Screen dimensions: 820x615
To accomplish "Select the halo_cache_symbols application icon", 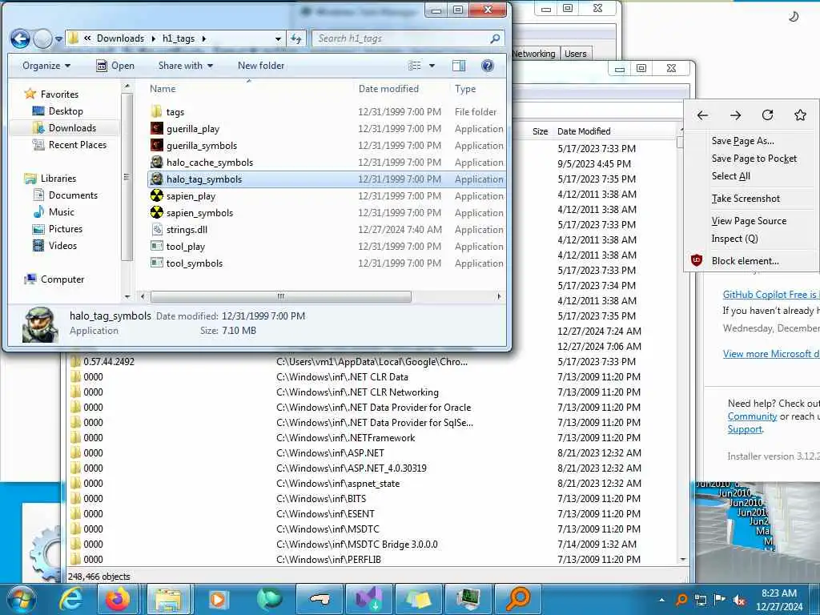I will coord(156,162).
